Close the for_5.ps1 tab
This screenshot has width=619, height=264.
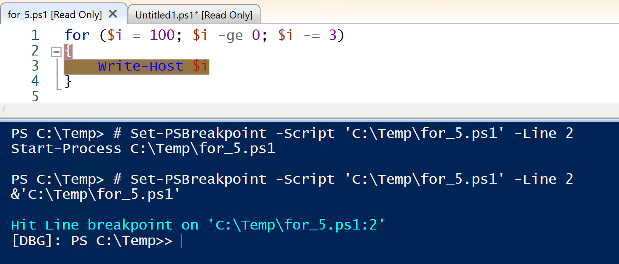(x=113, y=14)
